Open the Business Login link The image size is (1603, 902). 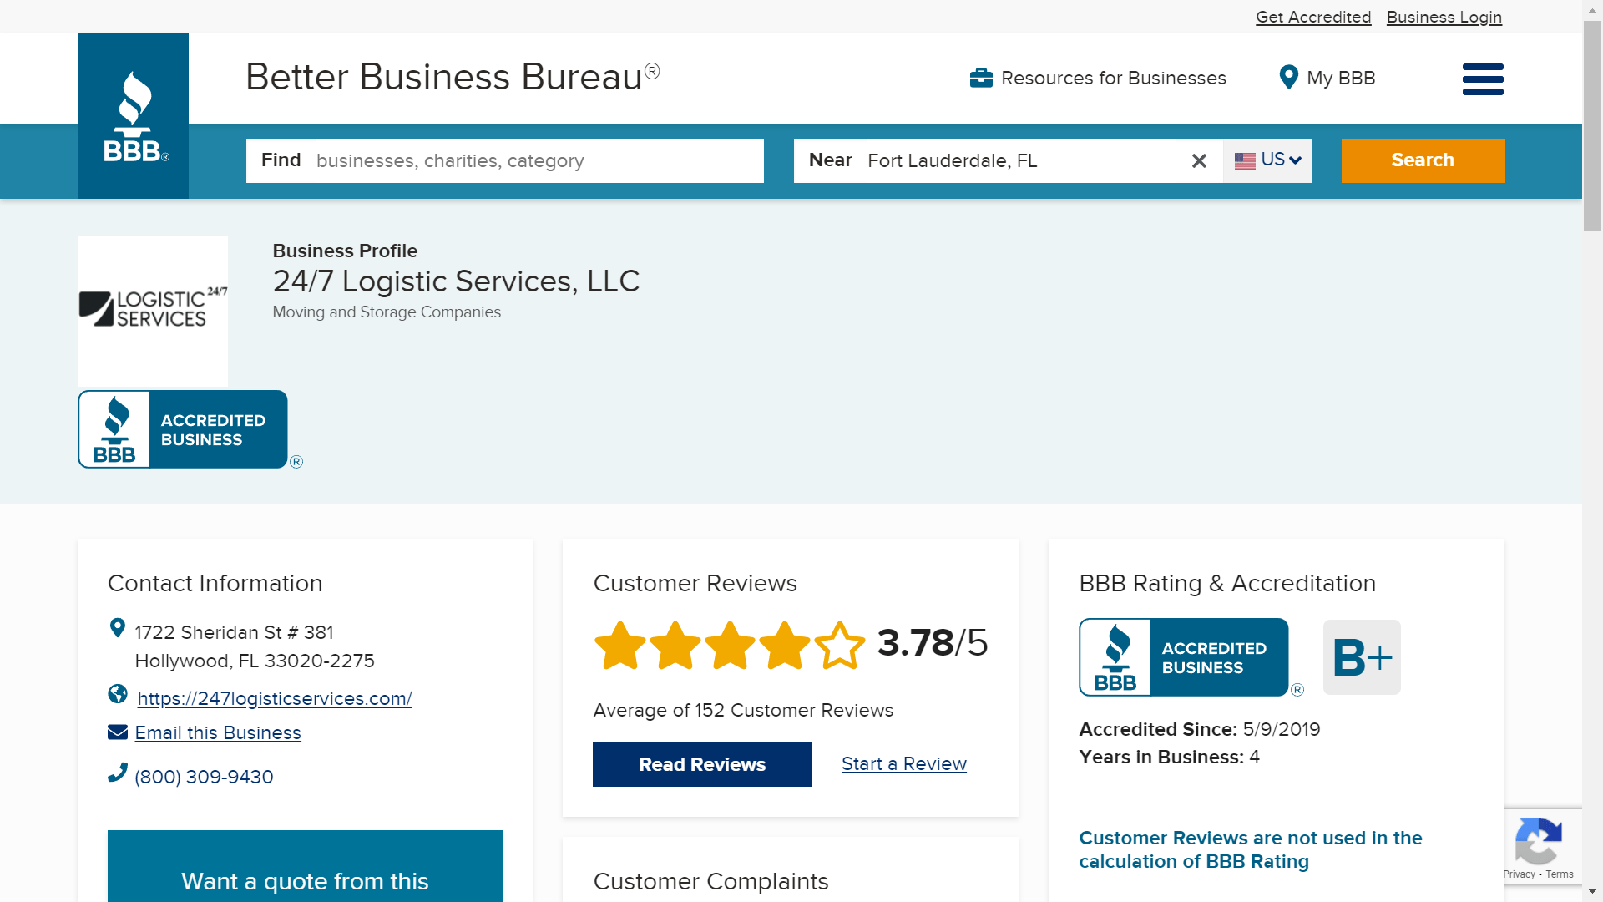click(x=1444, y=17)
